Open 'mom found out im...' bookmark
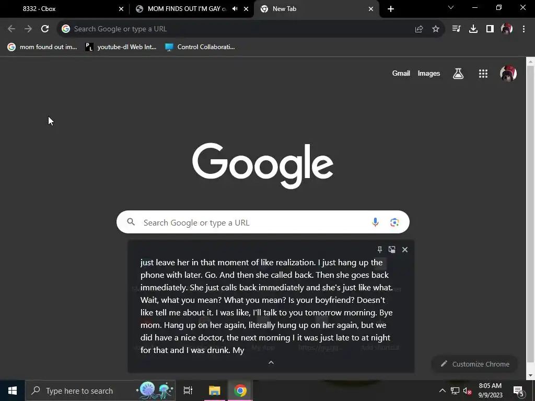535x401 pixels. pos(42,47)
